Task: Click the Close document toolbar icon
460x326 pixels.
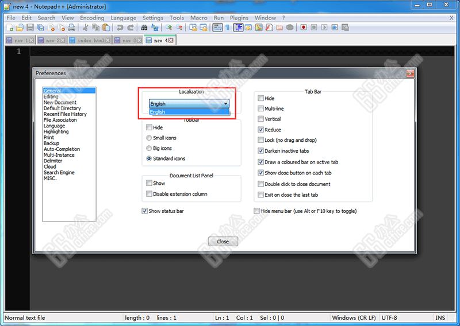Action: coord(51,28)
